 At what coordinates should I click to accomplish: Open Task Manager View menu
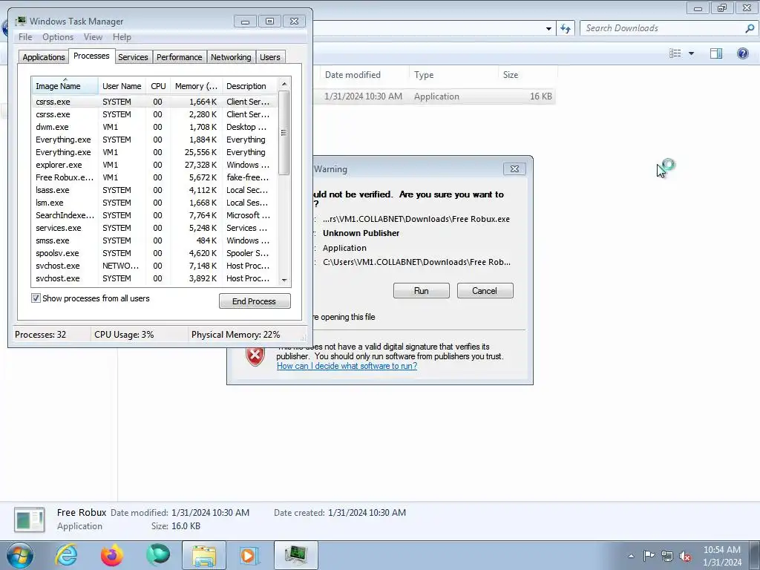click(93, 37)
